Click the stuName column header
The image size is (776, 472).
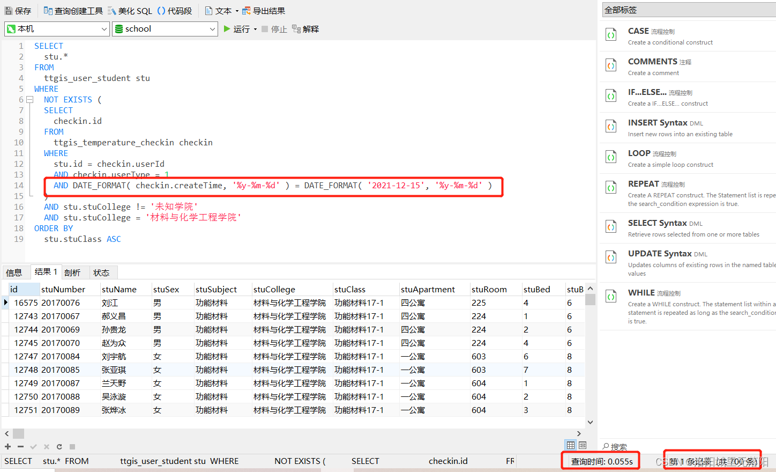click(125, 289)
